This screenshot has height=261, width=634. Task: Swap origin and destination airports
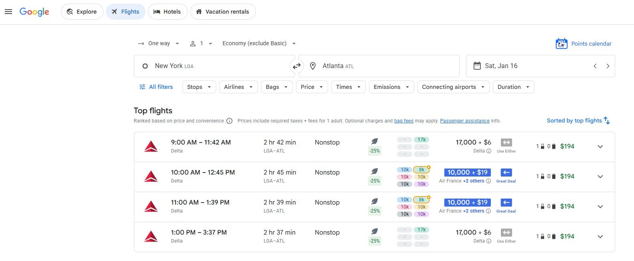click(297, 66)
